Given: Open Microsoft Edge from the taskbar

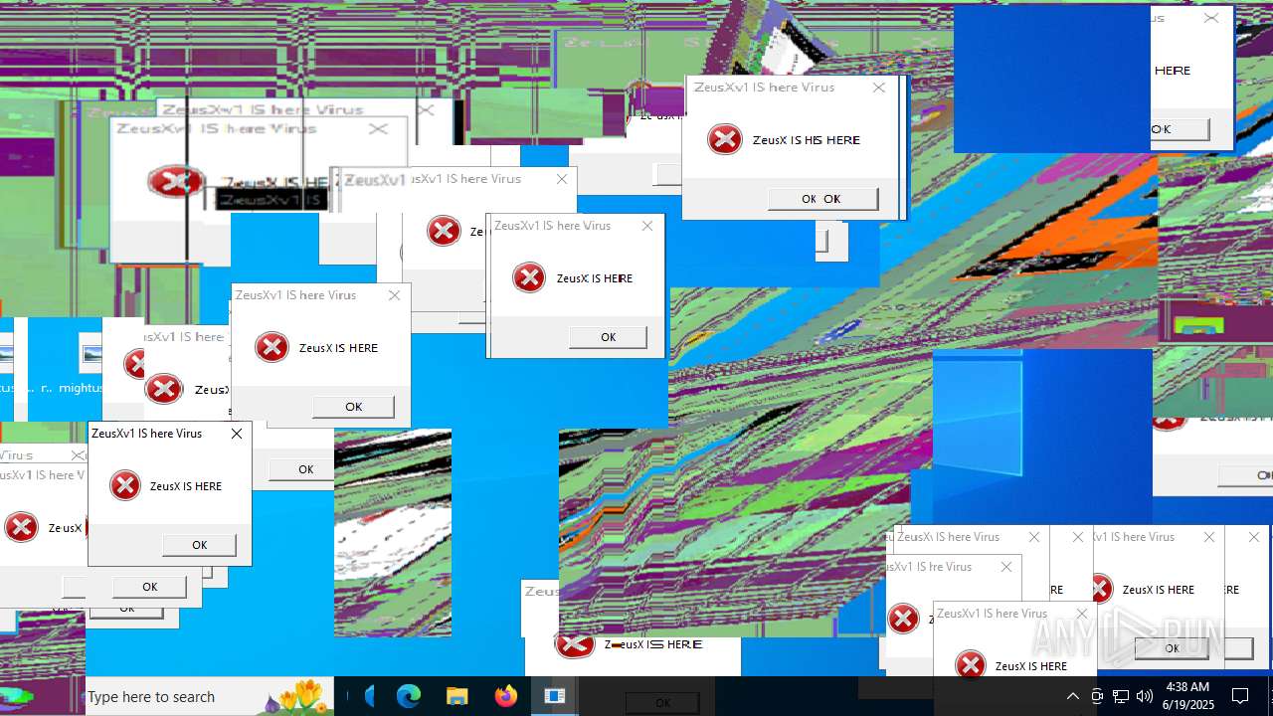Looking at the screenshot, I should tap(409, 697).
